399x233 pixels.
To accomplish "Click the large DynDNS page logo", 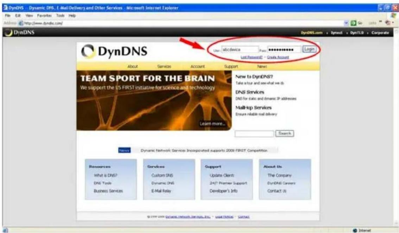I will pos(114,51).
